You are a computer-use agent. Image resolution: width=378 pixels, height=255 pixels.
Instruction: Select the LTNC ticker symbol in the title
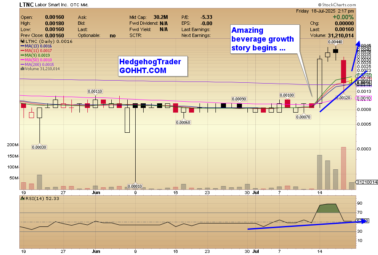click(x=26, y=5)
